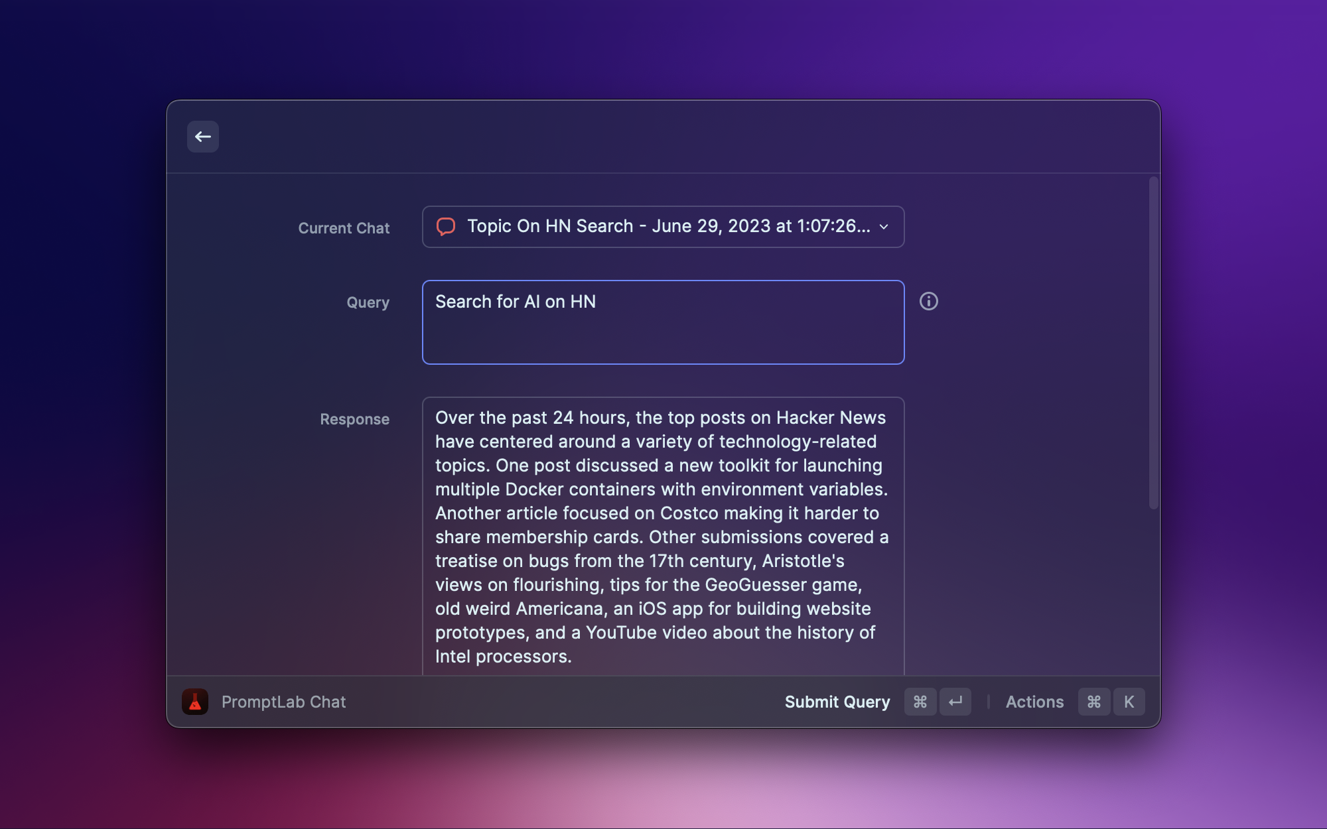
Task: Click the back arrow button
Action: click(x=203, y=137)
